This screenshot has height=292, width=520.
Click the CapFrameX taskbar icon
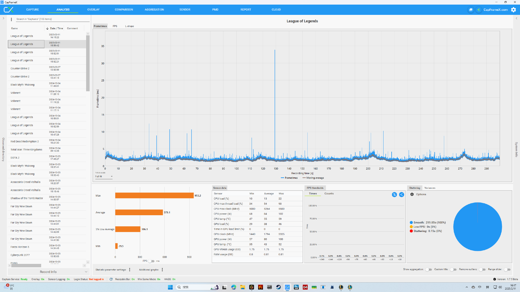pyautogui.click(x=287, y=287)
